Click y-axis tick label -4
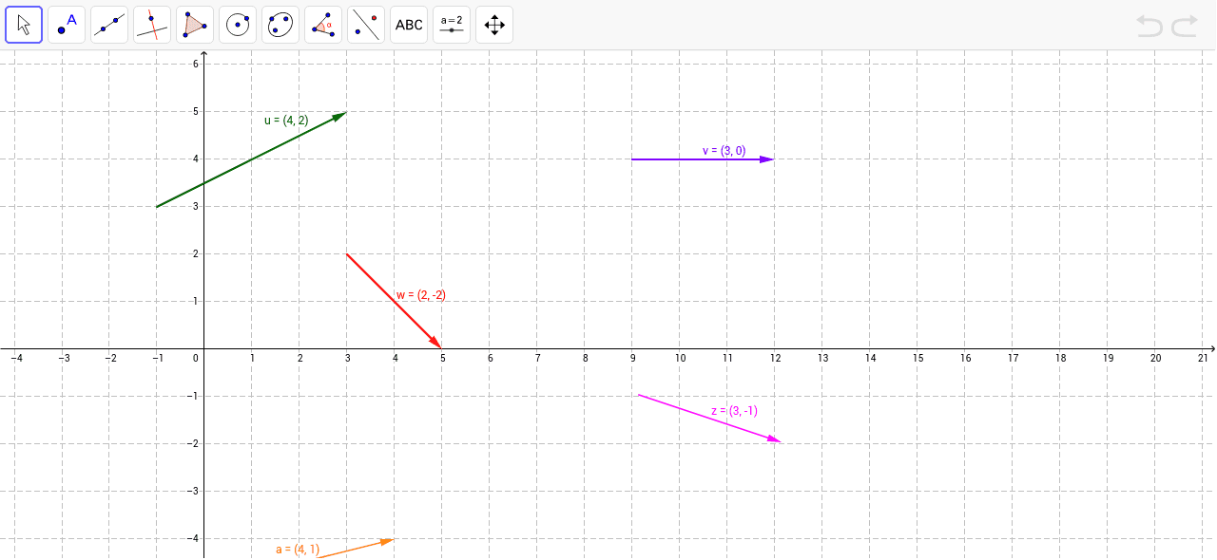Viewport: 1217px width, 560px height. tap(193, 538)
